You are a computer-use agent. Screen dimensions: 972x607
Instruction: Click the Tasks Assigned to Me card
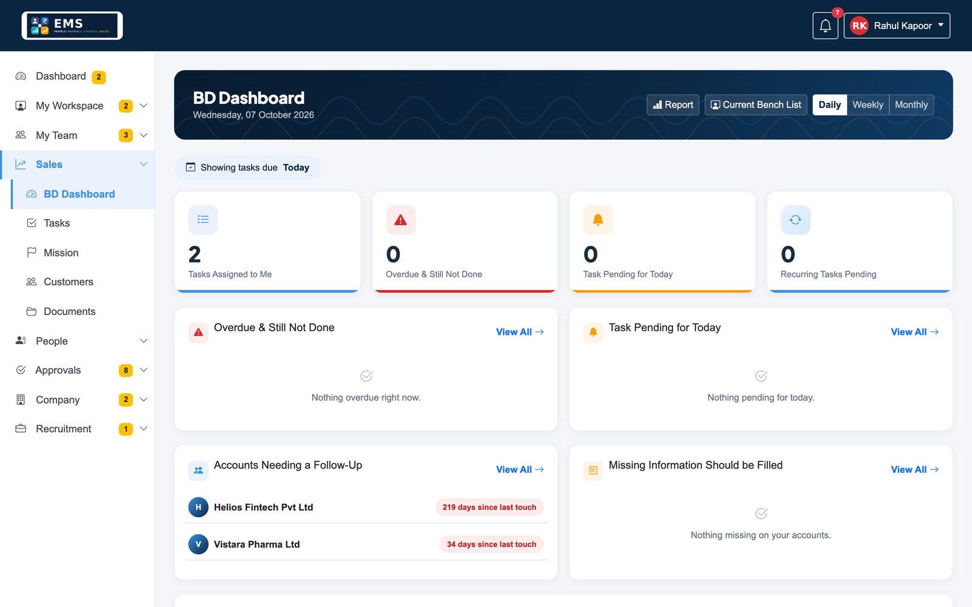(x=267, y=242)
